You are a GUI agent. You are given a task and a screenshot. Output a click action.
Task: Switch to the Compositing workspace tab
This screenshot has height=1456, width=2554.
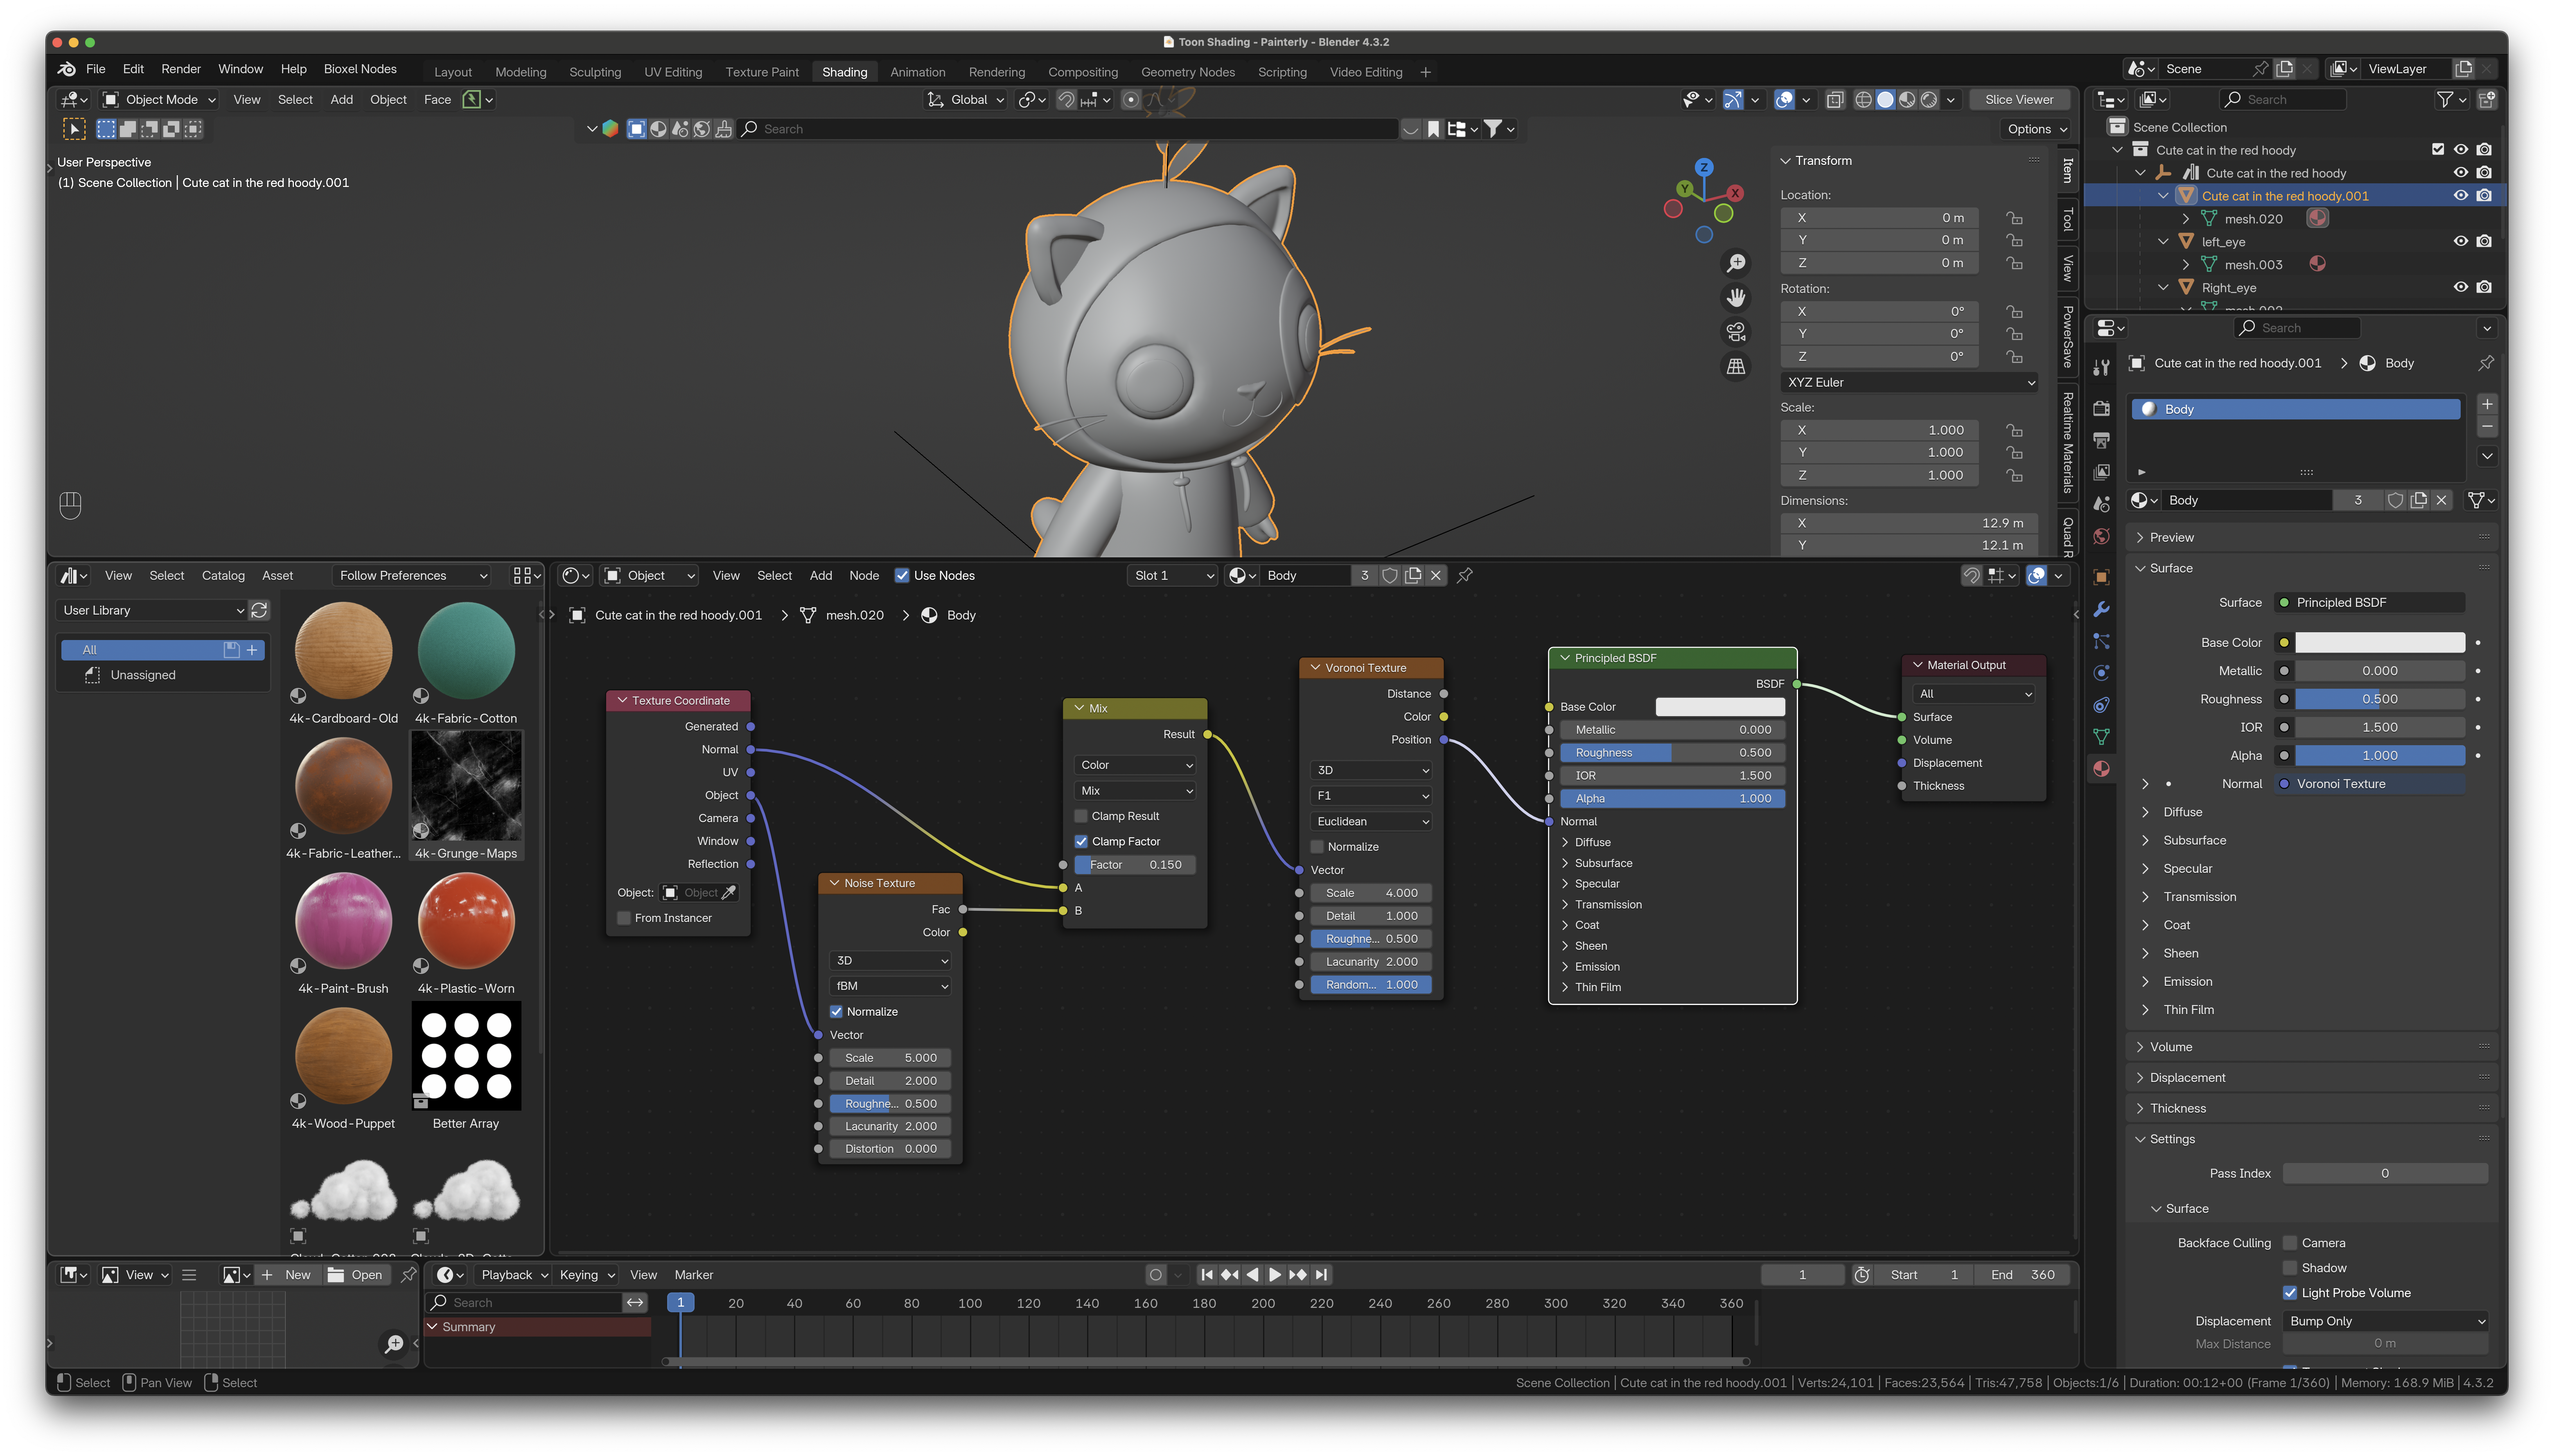1083,72
